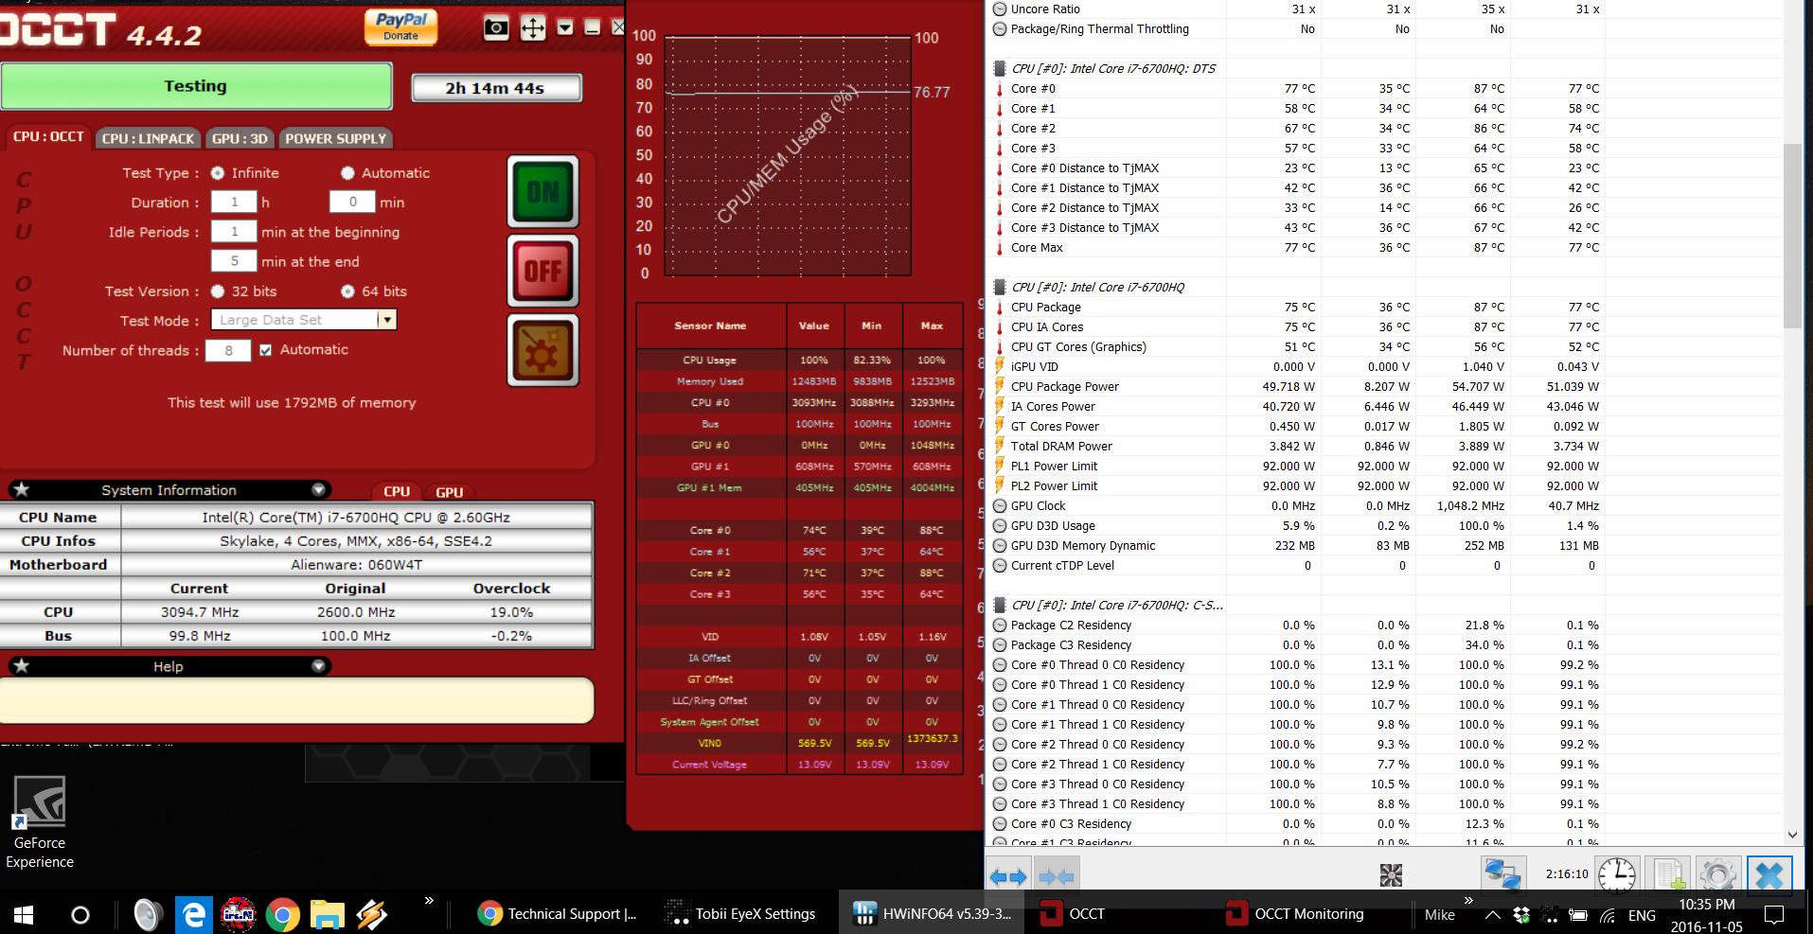Open File Explorer from taskbar

[327, 914]
